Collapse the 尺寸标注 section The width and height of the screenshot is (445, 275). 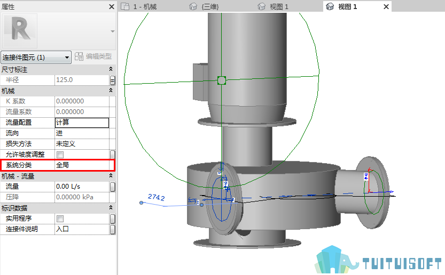(x=111, y=69)
